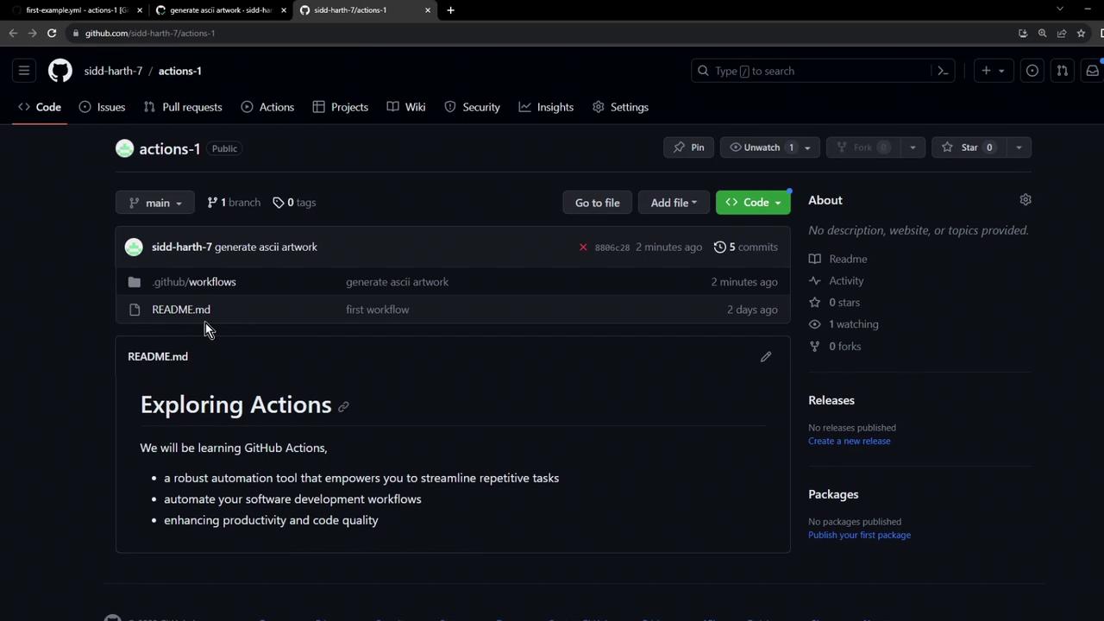Open a new browser tab

(x=450, y=10)
